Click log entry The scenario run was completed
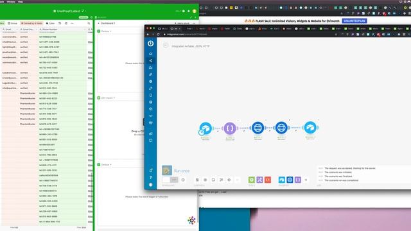The height and width of the screenshot is (231, 411). point(341,180)
